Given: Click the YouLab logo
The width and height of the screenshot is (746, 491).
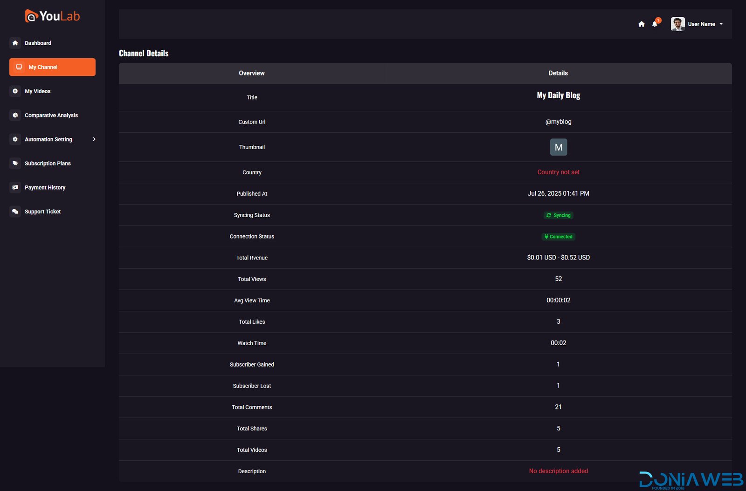Looking at the screenshot, I should (52, 16).
